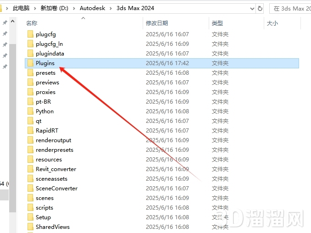Select the resources folder icon
The height and width of the screenshot is (233, 311).
click(x=30, y=160)
